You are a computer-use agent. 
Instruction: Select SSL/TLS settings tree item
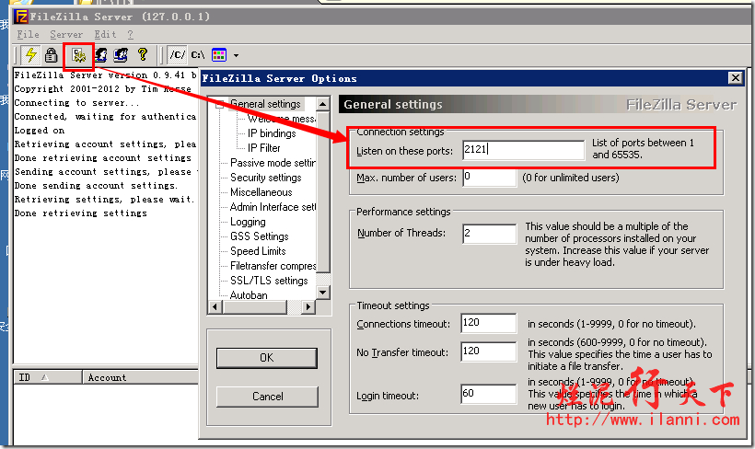coord(269,281)
